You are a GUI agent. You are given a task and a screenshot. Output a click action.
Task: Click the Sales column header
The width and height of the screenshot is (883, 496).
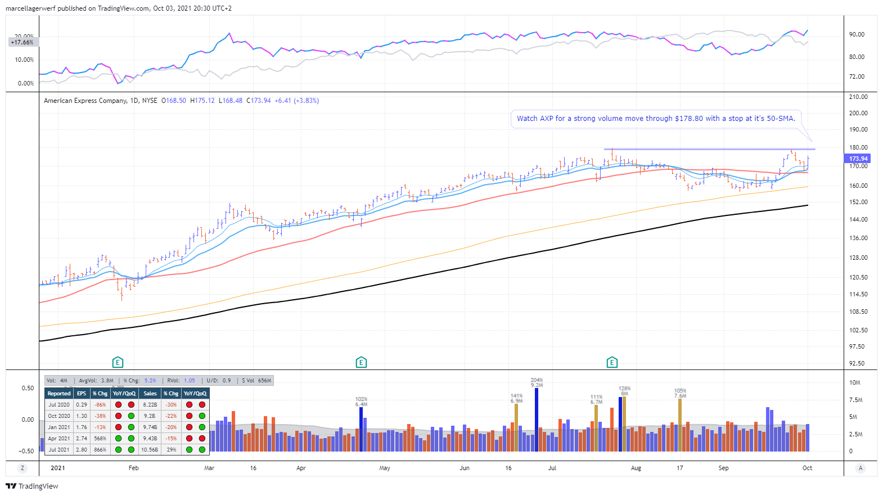(150, 394)
